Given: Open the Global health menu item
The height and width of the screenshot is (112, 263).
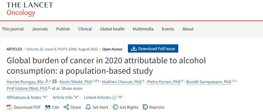Looking at the screenshot, I should [112, 29].
